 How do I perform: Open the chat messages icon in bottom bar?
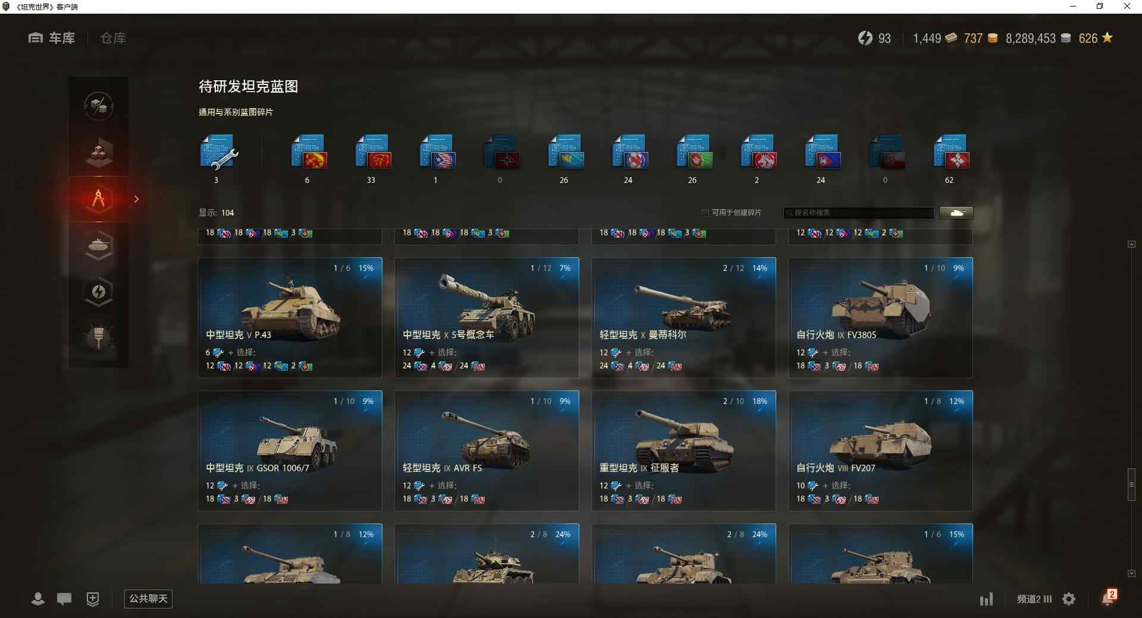coord(64,599)
